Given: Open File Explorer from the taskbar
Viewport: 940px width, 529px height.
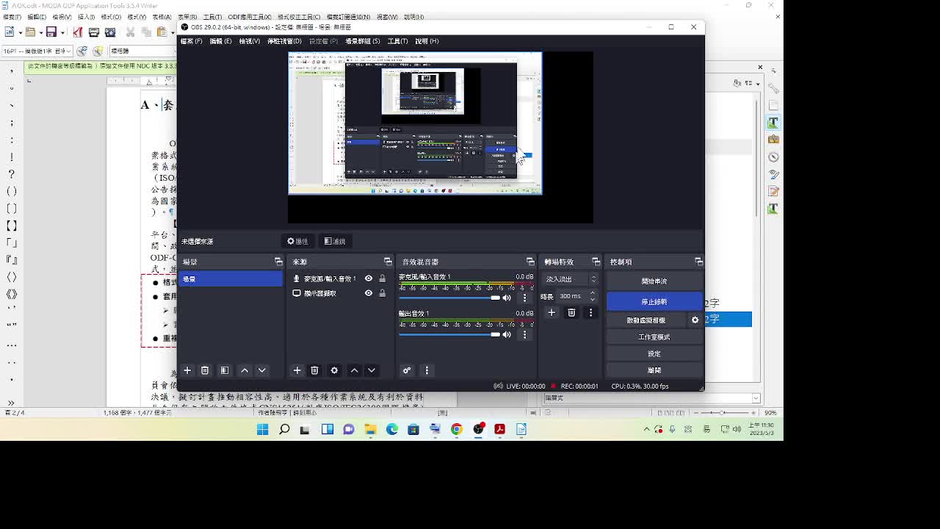Looking at the screenshot, I should pyautogui.click(x=370, y=429).
